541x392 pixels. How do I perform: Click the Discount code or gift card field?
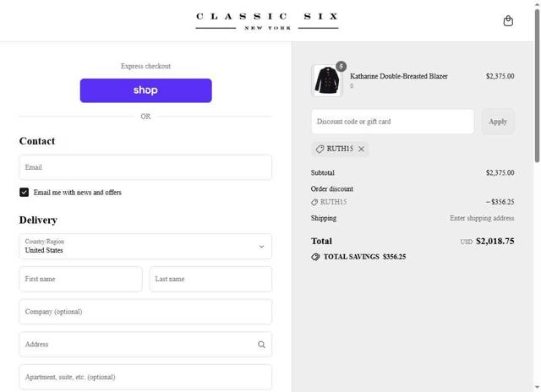pyautogui.click(x=392, y=122)
